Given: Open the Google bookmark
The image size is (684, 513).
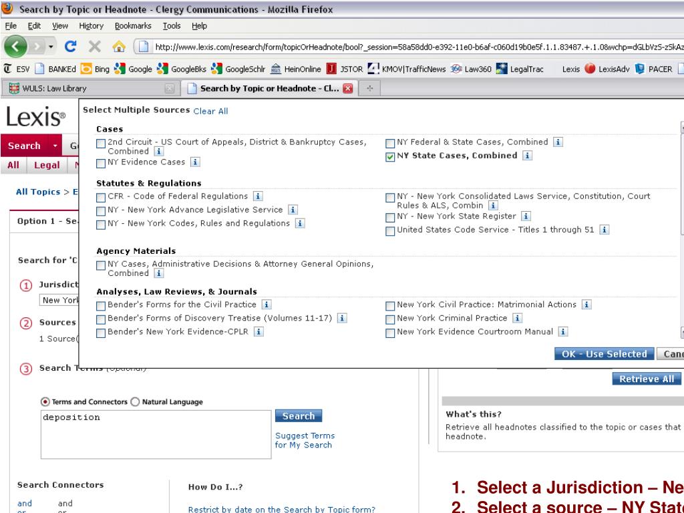Looking at the screenshot, I should [133, 69].
